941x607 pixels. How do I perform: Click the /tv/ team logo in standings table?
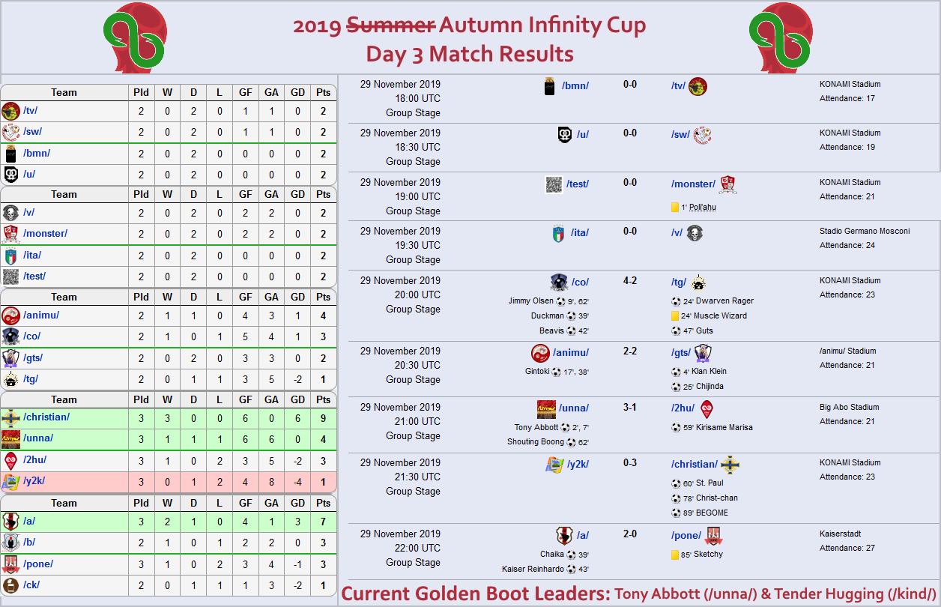coord(10,111)
